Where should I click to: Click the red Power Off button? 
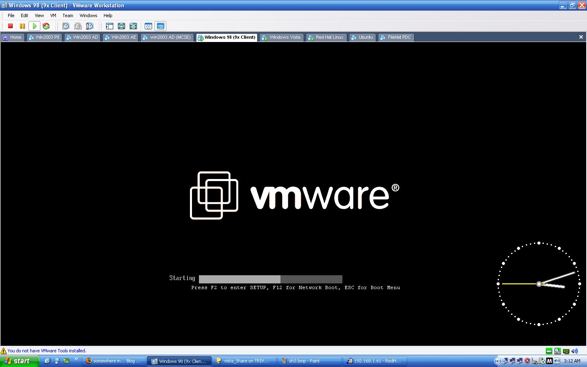click(11, 26)
